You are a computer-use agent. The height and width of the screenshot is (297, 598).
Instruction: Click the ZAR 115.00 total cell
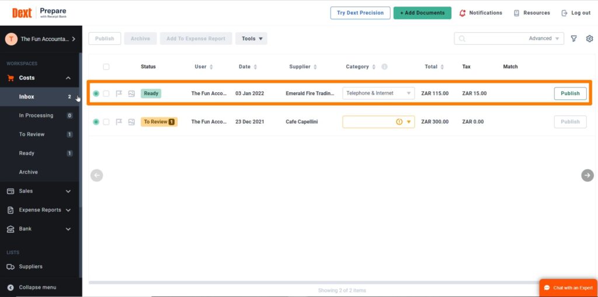pos(434,93)
